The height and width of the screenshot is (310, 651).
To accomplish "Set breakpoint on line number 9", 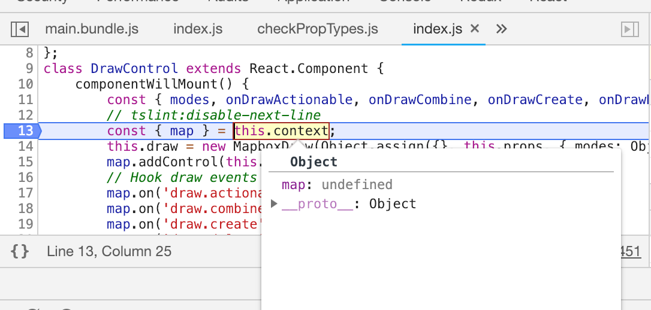I will click(29, 68).
